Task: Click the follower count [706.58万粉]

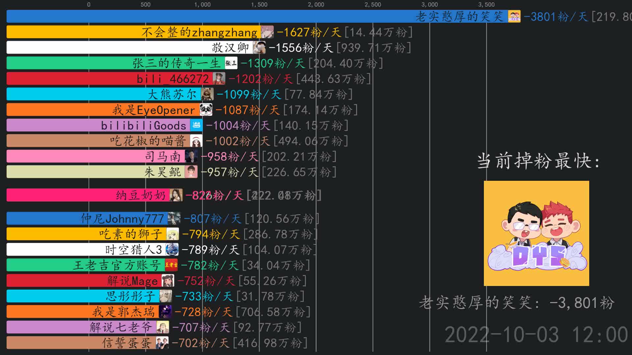Action: click(x=273, y=312)
